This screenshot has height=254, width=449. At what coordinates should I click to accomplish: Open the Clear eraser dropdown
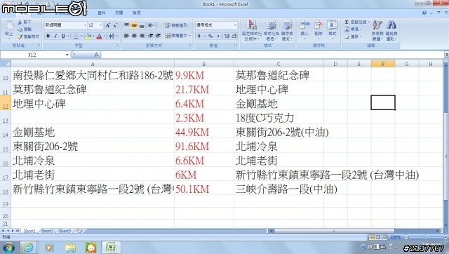pos(353,36)
